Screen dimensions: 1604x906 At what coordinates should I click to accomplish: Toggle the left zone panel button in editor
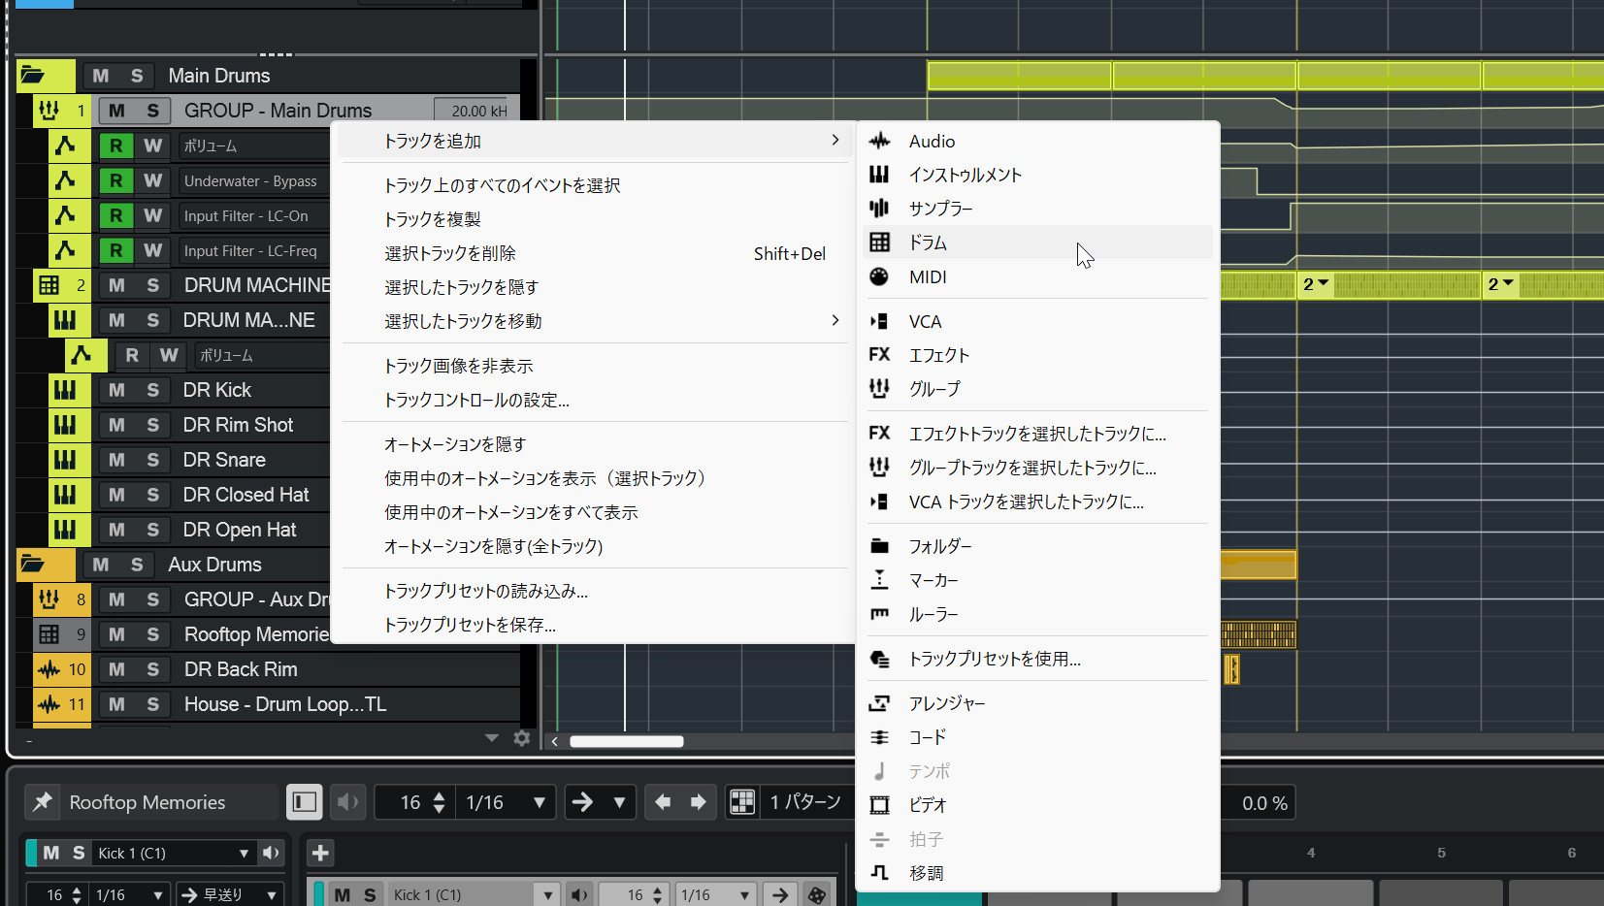tap(305, 802)
